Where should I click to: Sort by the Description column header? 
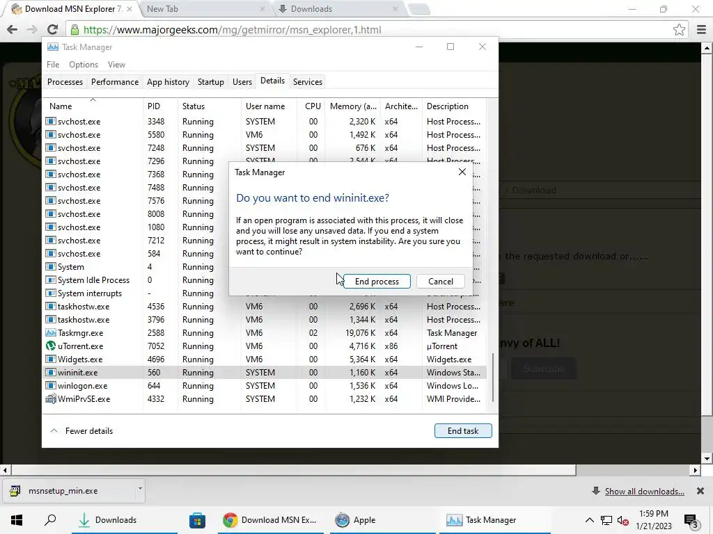point(454,106)
